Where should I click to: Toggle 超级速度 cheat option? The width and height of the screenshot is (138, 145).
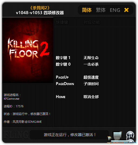91,77
